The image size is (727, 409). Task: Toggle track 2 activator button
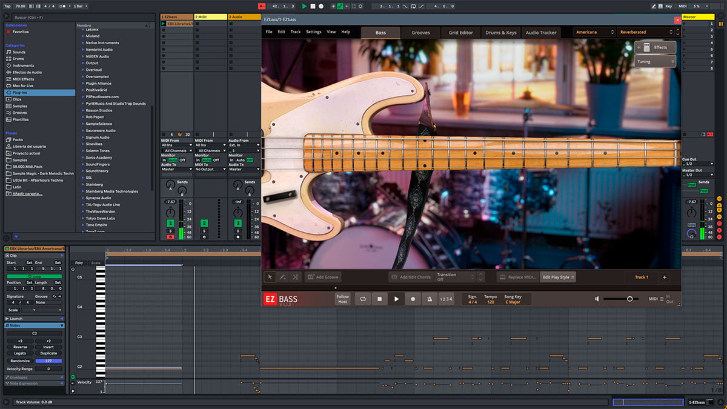tap(204, 224)
